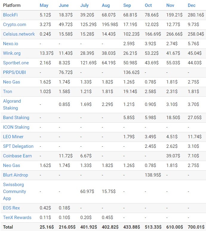The width and height of the screenshot is (206, 231).
Task: Open the Coinbase Earn link
Action: [x=17, y=156]
